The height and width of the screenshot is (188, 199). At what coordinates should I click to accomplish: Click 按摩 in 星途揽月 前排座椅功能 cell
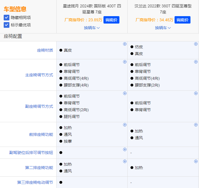click(68, 141)
